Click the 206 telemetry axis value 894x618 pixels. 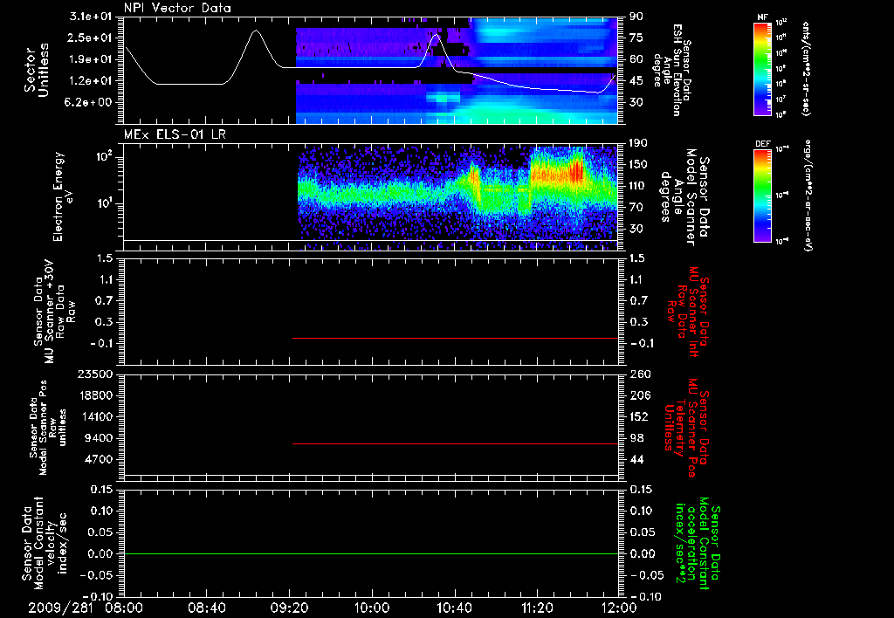coord(639,395)
